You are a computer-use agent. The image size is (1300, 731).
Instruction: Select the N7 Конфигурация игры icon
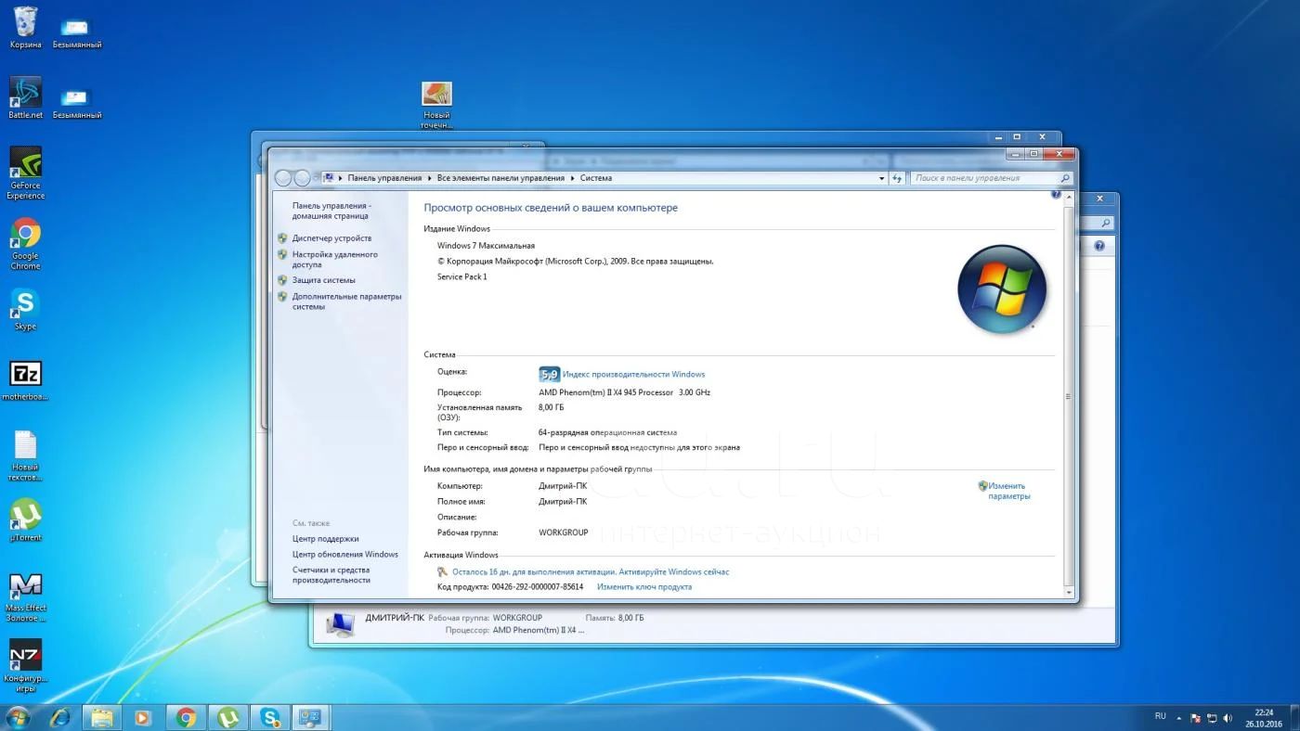pyautogui.click(x=25, y=667)
